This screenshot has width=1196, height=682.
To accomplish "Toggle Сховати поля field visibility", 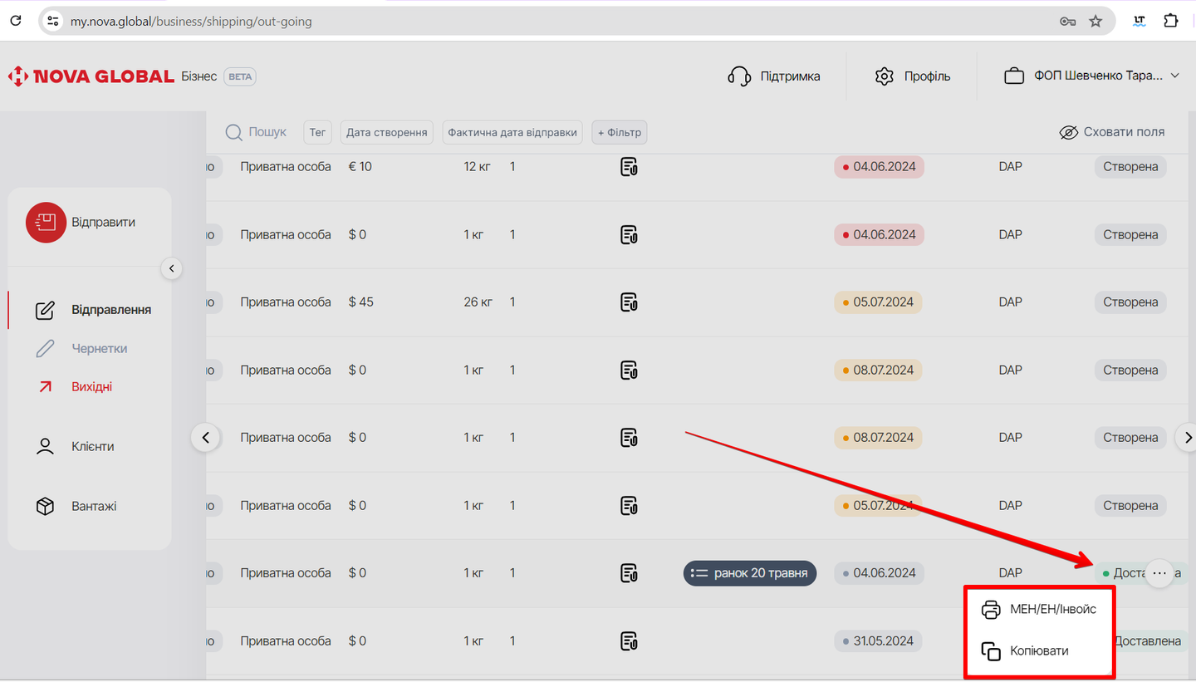I will click(1112, 132).
